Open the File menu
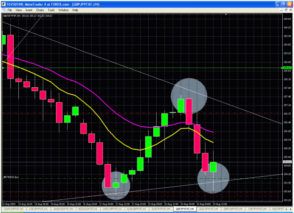Image resolution: width=294 pixels, height=213 pixels. pos(10,10)
